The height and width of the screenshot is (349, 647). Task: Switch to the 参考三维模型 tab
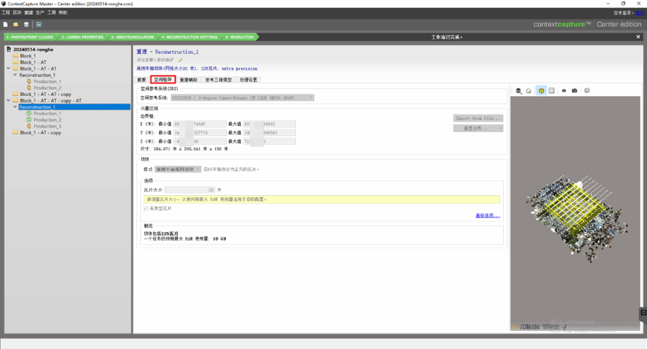[x=219, y=80]
